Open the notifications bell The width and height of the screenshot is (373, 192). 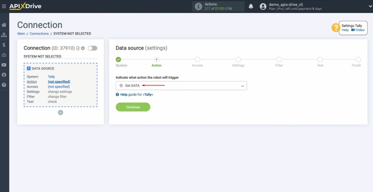point(251,7)
